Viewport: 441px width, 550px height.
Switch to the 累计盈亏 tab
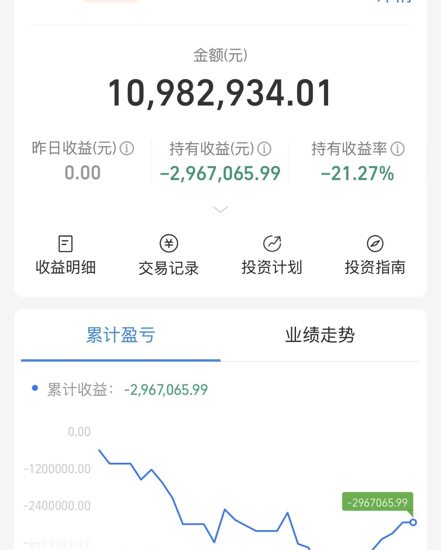[x=121, y=335]
